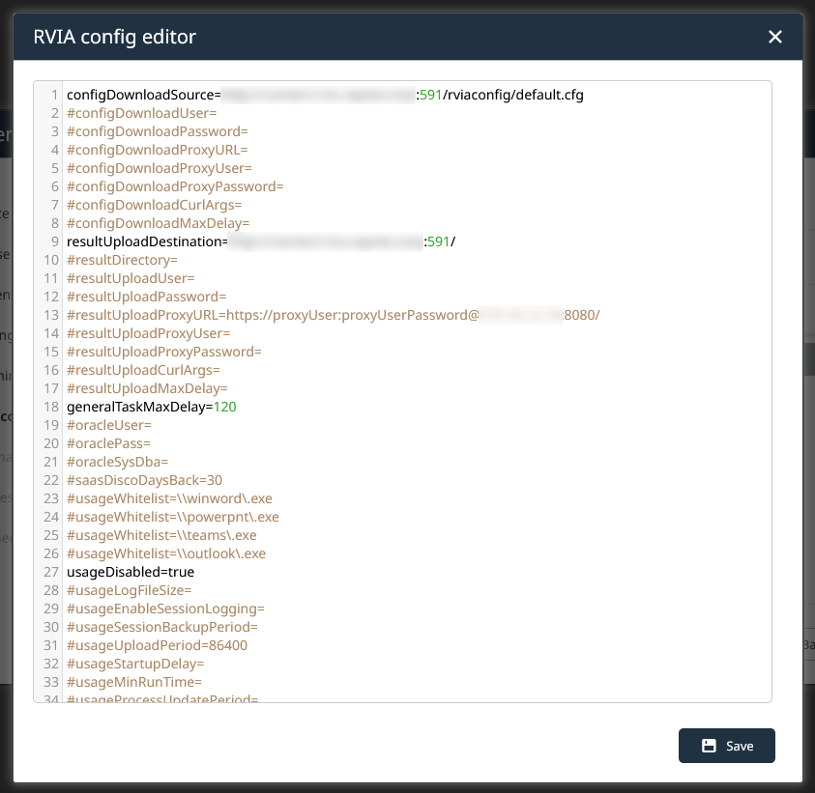Click the teams.exe usageWhitelist line
Image resolution: width=815 pixels, height=793 pixels.
[161, 535]
